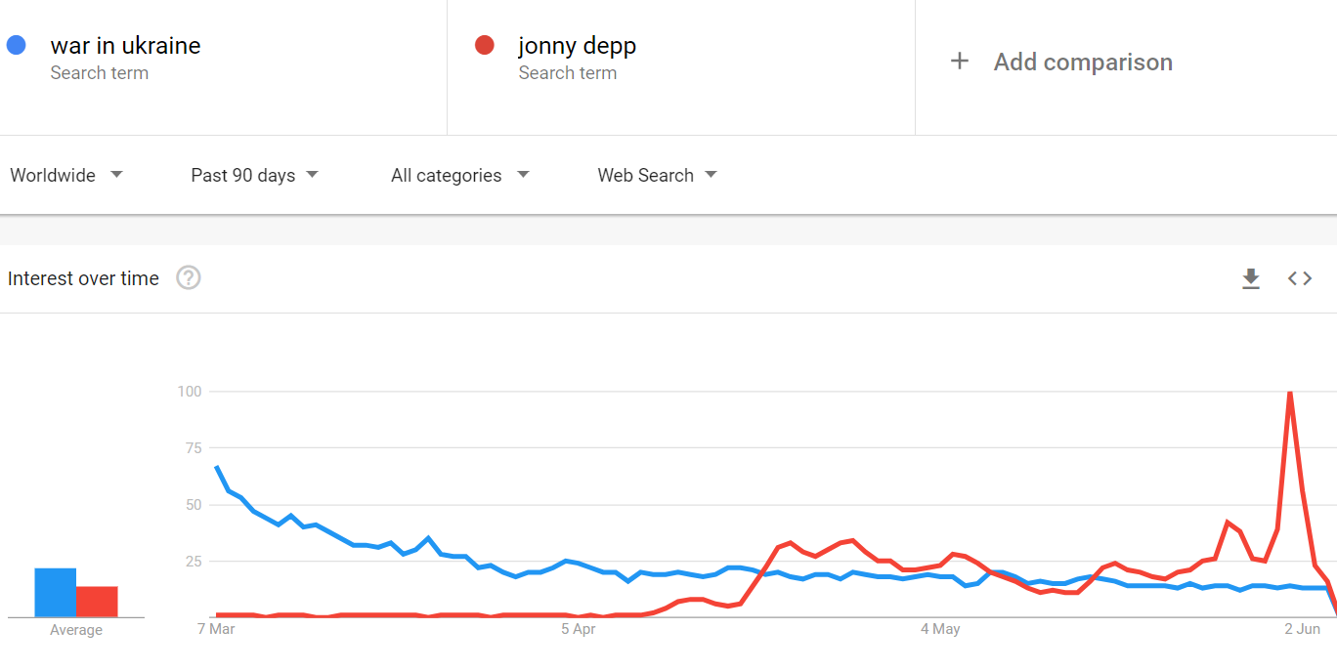Click the red Average bar
The image size is (1337, 671).
click(x=97, y=602)
